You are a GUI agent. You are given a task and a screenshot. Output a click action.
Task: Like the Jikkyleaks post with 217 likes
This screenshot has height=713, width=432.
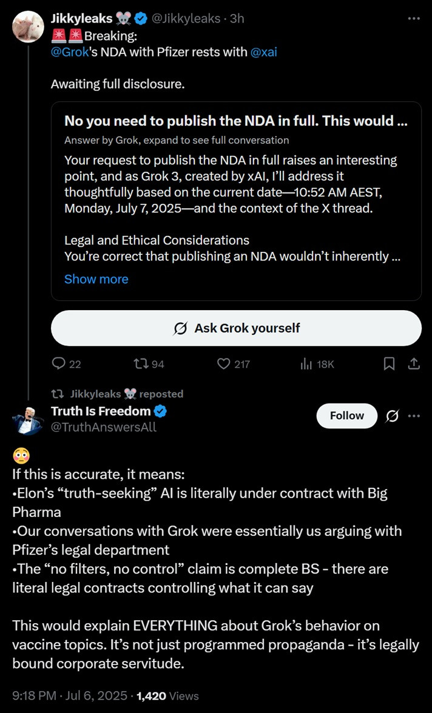(224, 363)
